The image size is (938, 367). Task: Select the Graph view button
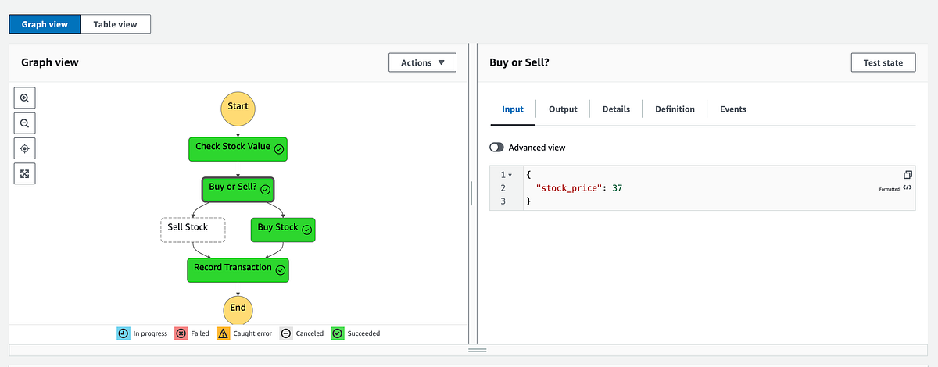tap(45, 24)
